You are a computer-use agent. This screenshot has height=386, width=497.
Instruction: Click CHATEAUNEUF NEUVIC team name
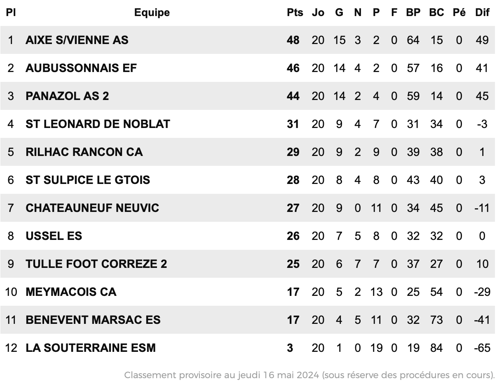pyautogui.click(x=92, y=208)
